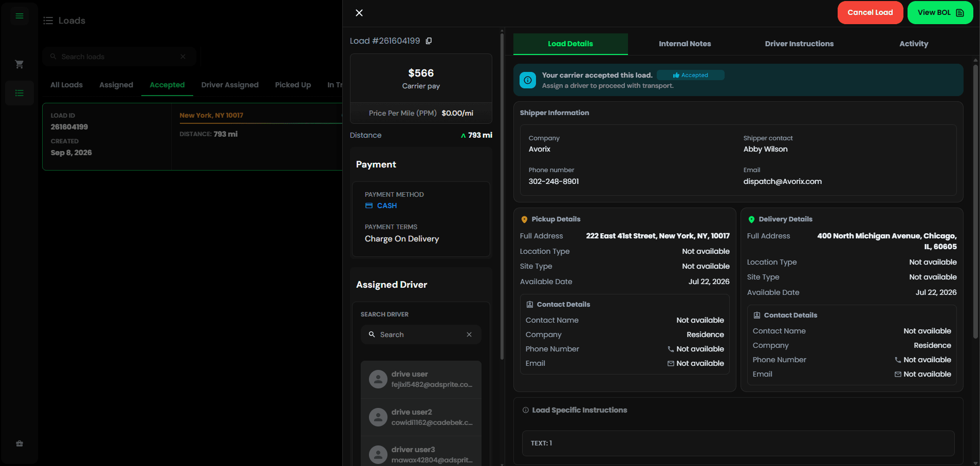Go to the Activity tab
Screen dimensions: 980x466
click(914, 44)
